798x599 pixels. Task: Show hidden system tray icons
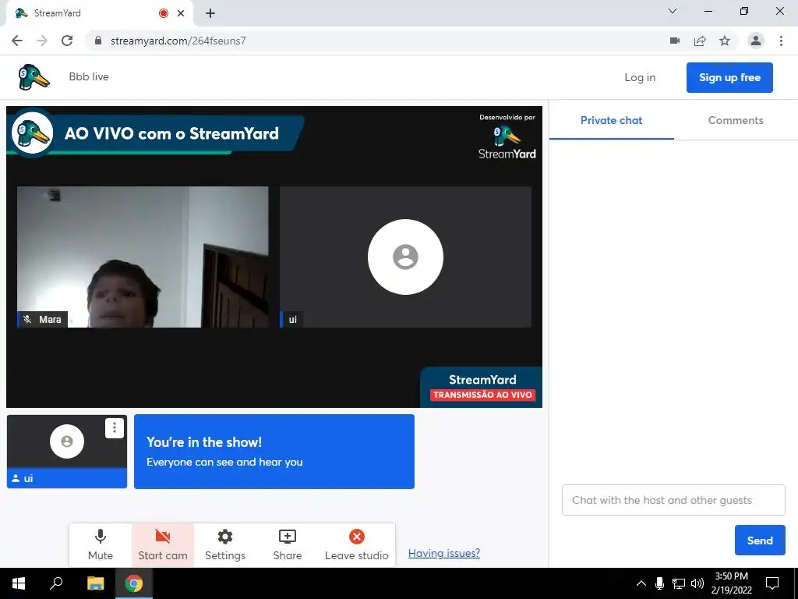(x=641, y=583)
